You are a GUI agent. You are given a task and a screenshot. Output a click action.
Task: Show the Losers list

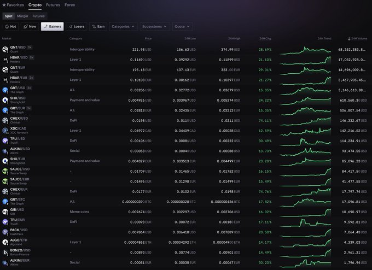pos(77,27)
